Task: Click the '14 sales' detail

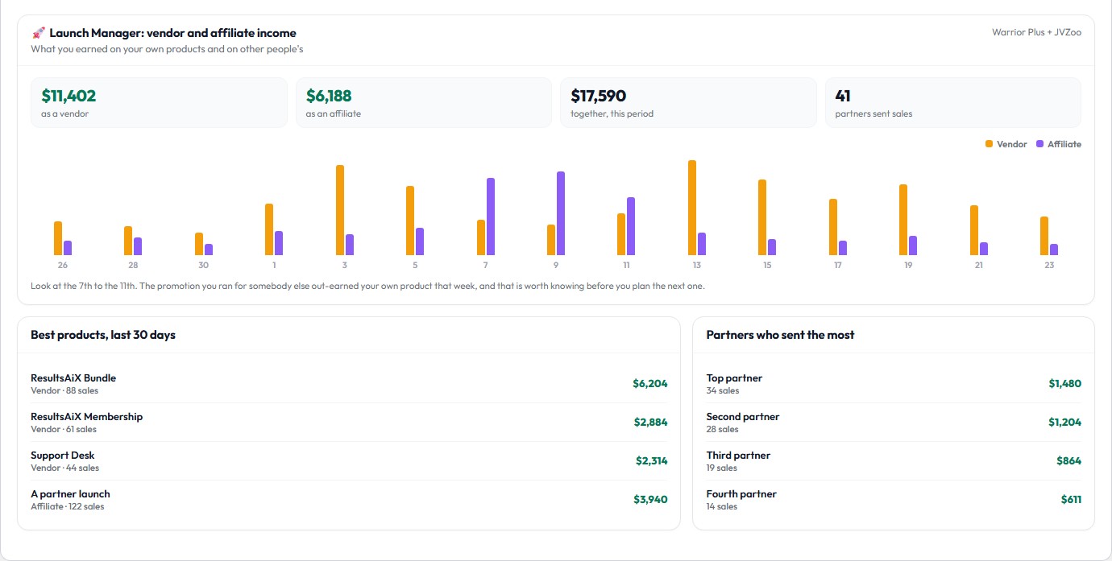Action: coord(722,506)
